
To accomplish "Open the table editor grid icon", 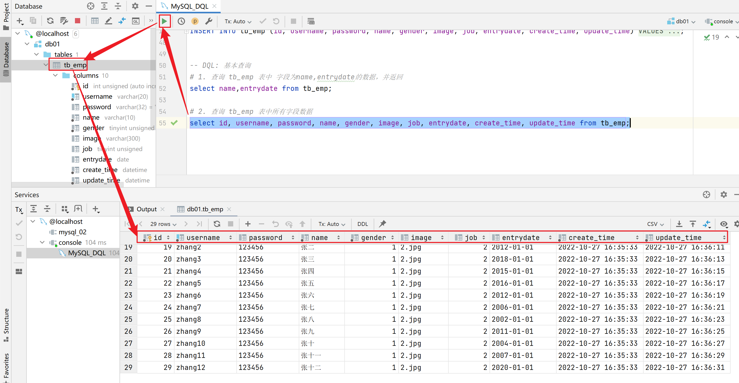I will coord(95,21).
